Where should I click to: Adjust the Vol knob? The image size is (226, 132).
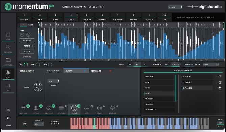26,65
